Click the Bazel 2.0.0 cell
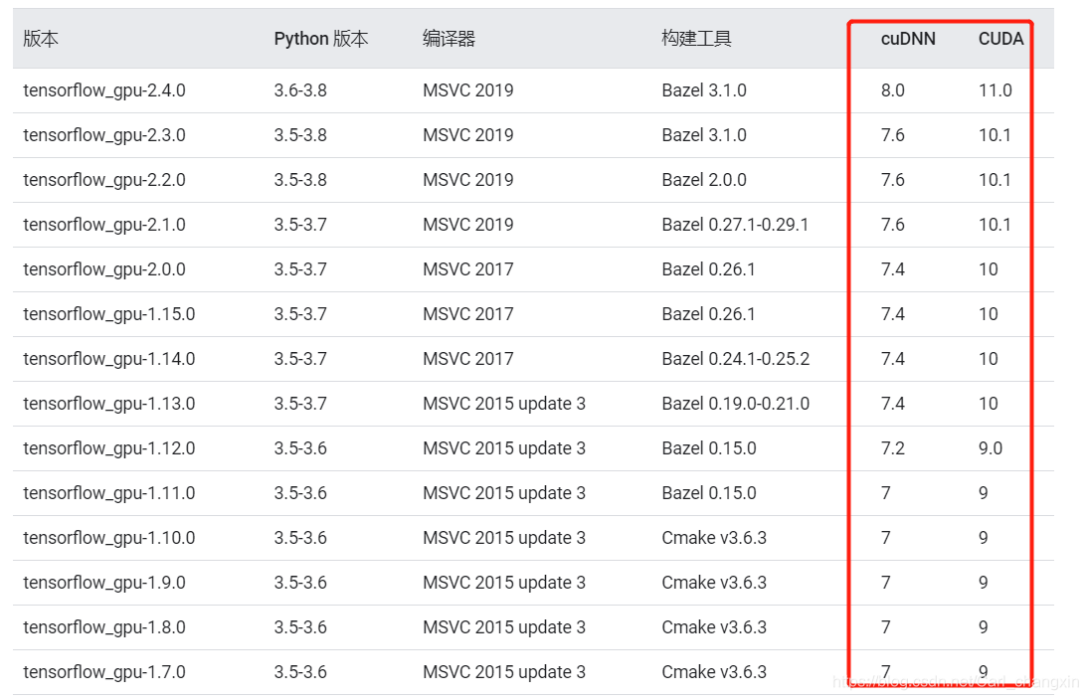1088x700 pixels. point(704,180)
